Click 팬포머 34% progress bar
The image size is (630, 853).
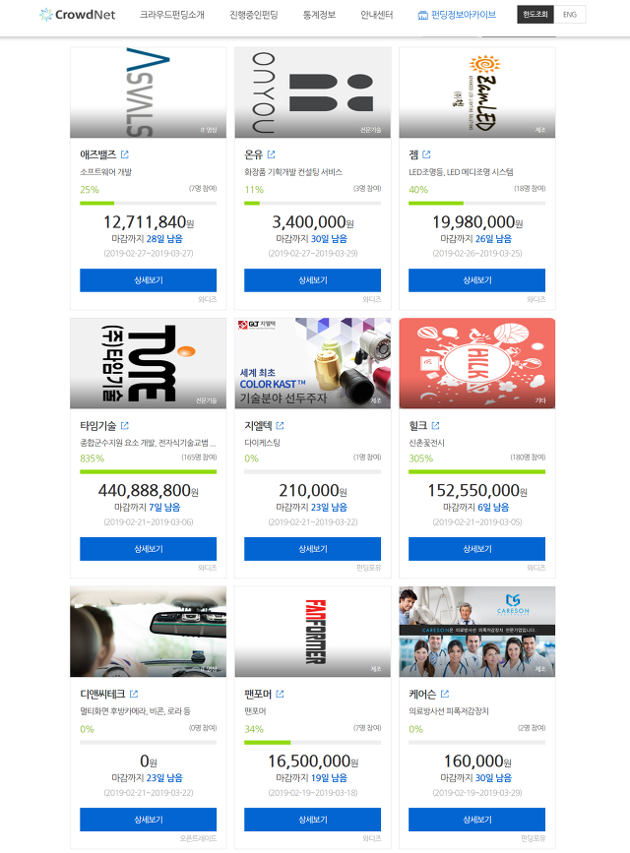point(313,743)
